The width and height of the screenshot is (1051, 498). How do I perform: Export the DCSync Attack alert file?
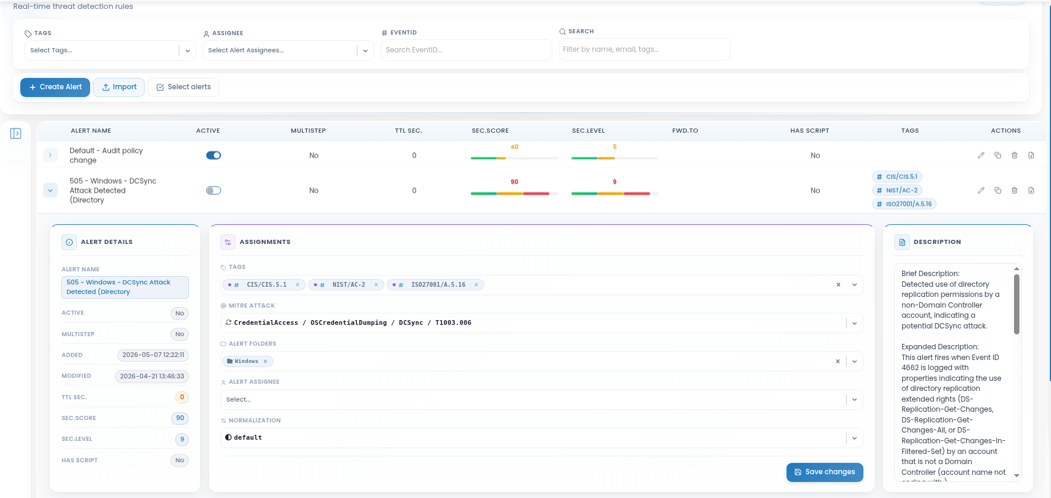(x=1031, y=190)
